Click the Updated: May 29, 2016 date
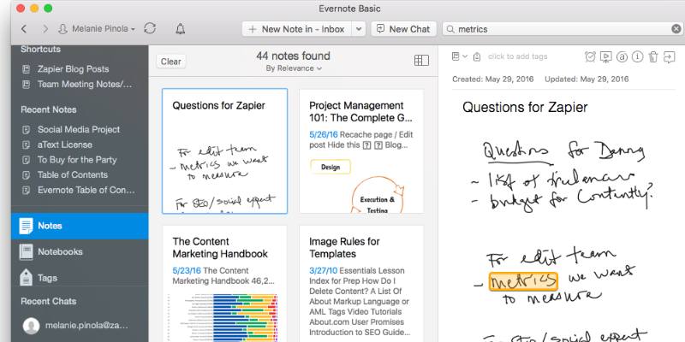Screen dimensions: 685x342 [x=587, y=80]
